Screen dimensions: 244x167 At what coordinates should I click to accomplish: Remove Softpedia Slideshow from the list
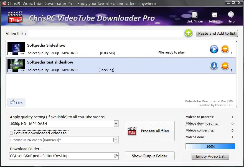coord(225,49)
